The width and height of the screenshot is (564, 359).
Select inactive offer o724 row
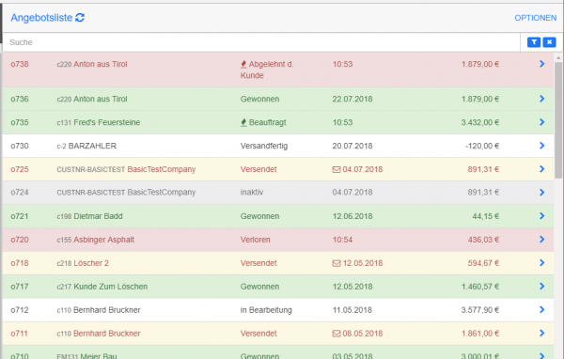(x=278, y=193)
